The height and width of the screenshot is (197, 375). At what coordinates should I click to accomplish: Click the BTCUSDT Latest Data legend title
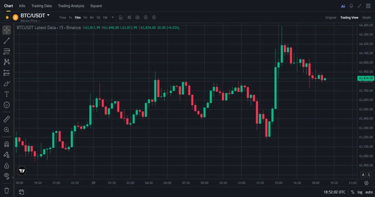point(36,27)
